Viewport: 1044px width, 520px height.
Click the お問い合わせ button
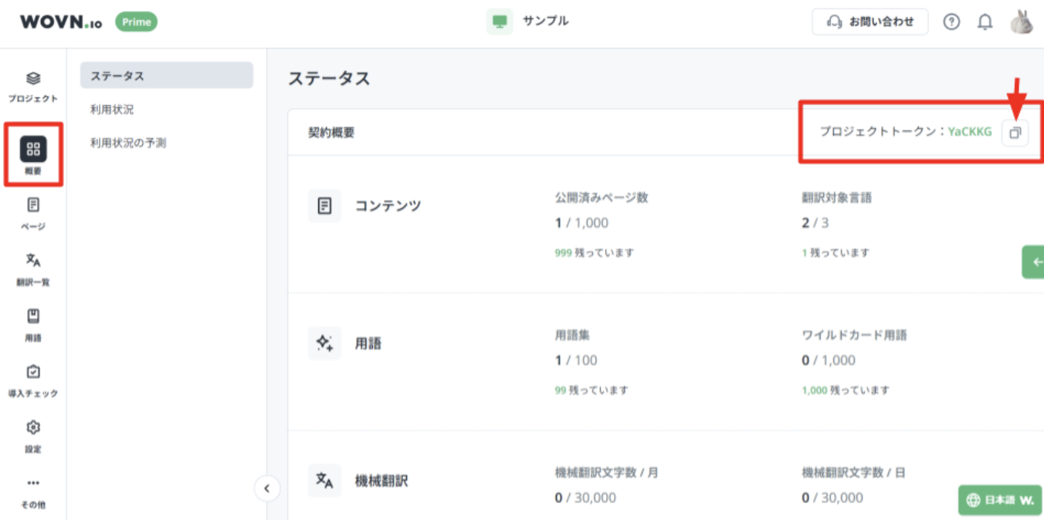(869, 22)
